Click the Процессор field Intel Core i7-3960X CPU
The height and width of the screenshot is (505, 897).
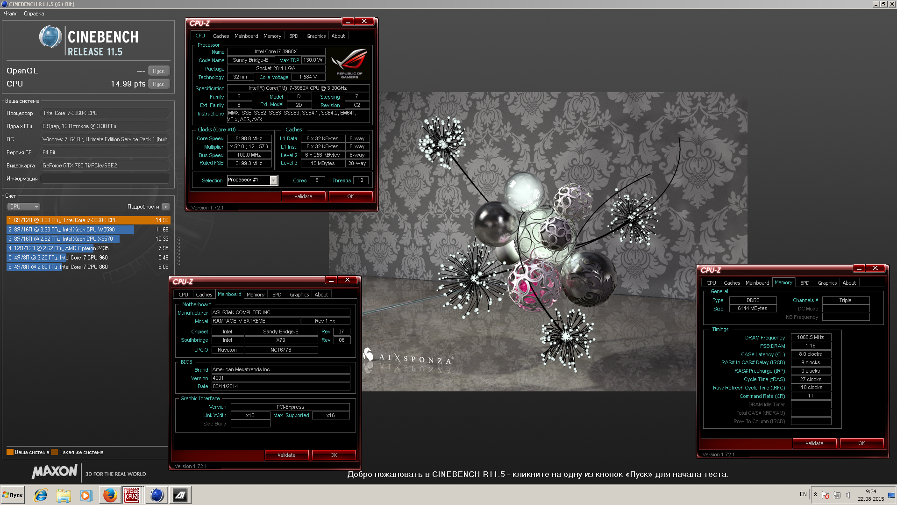pos(105,113)
